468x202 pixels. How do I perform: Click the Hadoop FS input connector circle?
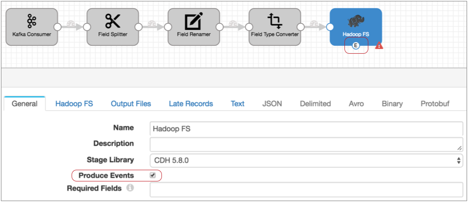(x=330, y=27)
